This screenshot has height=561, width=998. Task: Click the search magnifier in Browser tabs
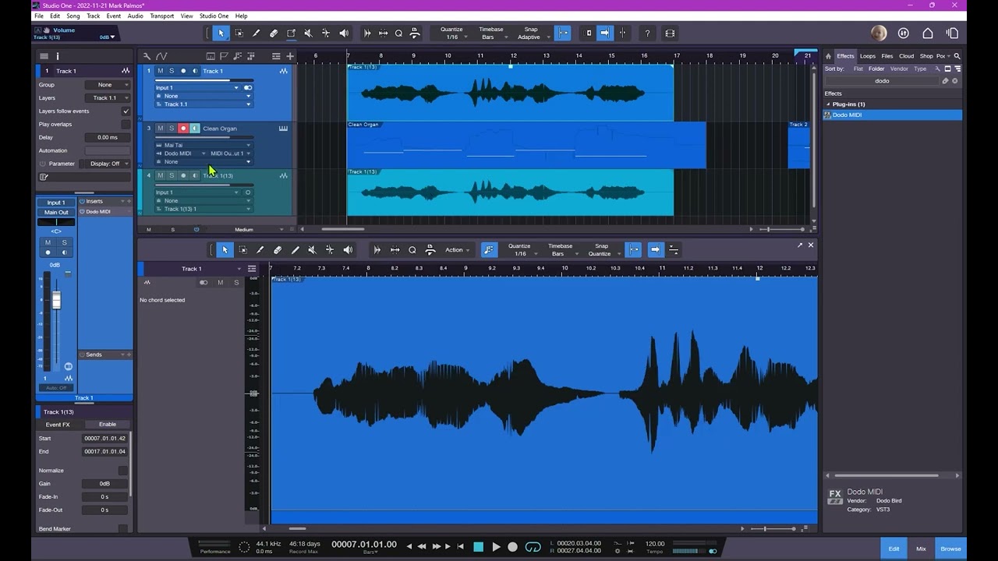[x=957, y=56]
